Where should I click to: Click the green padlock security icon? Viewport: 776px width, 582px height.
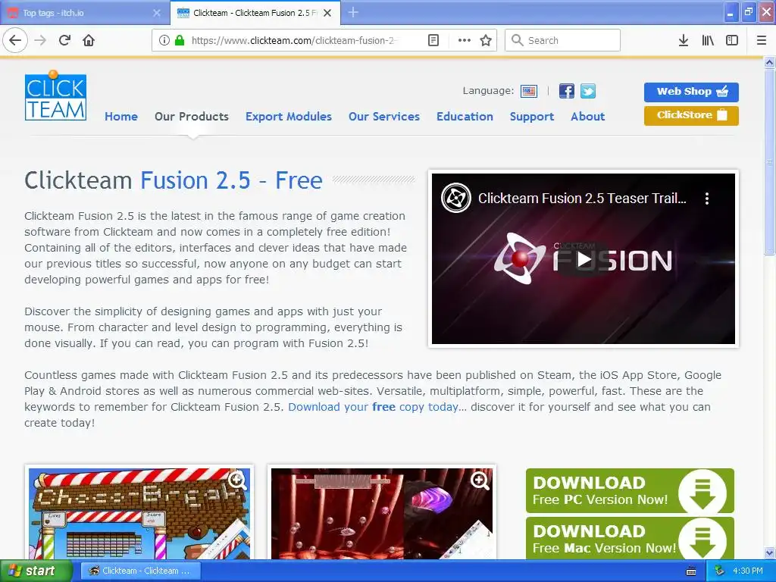pyautogui.click(x=179, y=40)
